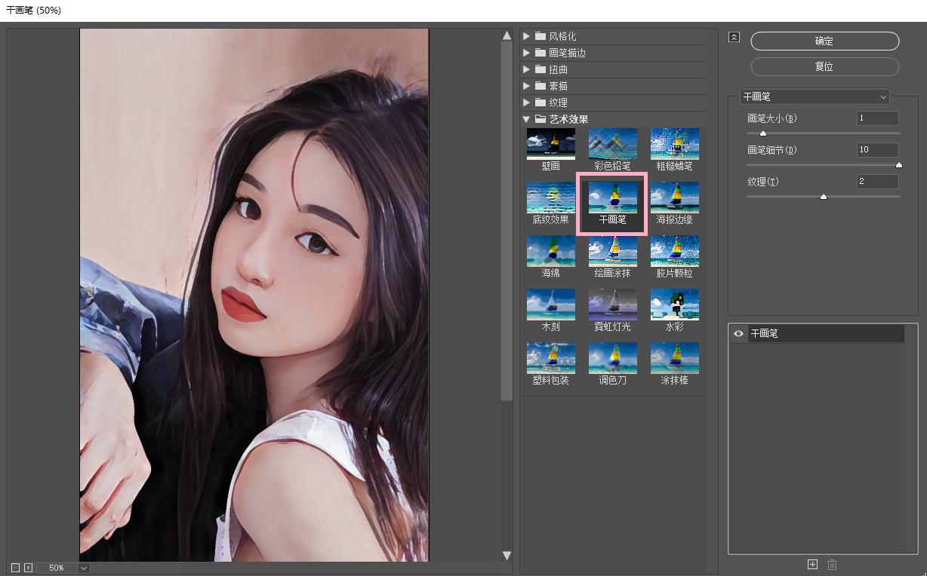Click the zoom out minus button
Image resolution: width=927 pixels, height=576 pixels.
point(15,568)
